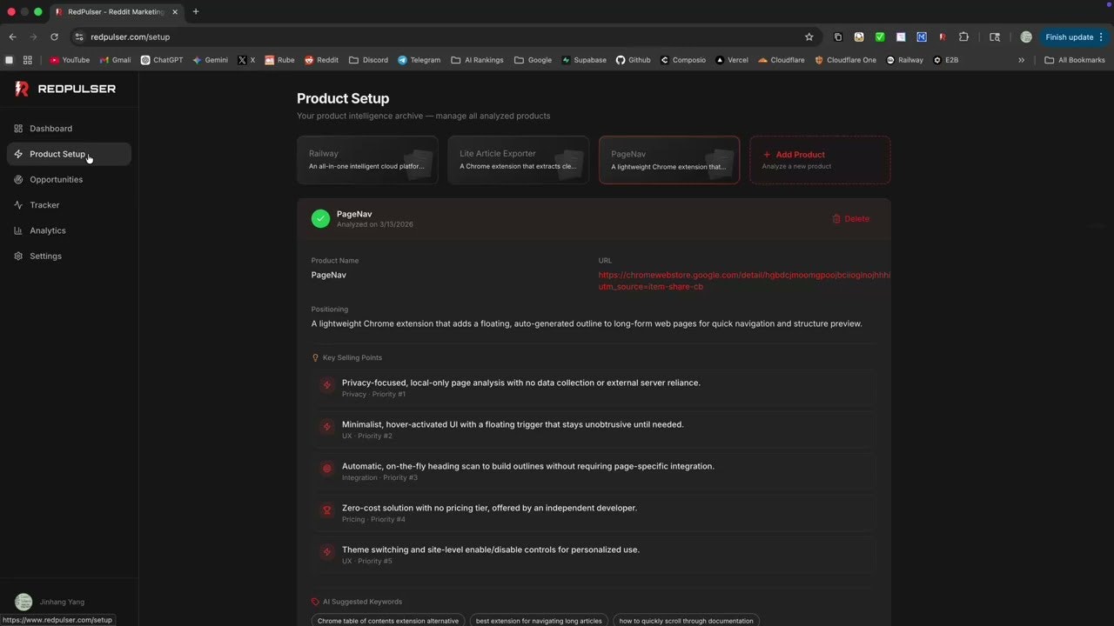Select Product Setup in sidebar
Viewport: 1114px width, 626px height.
(69, 154)
